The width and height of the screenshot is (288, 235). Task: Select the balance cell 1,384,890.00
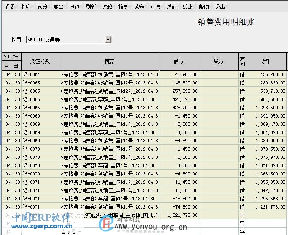[x=266, y=132]
